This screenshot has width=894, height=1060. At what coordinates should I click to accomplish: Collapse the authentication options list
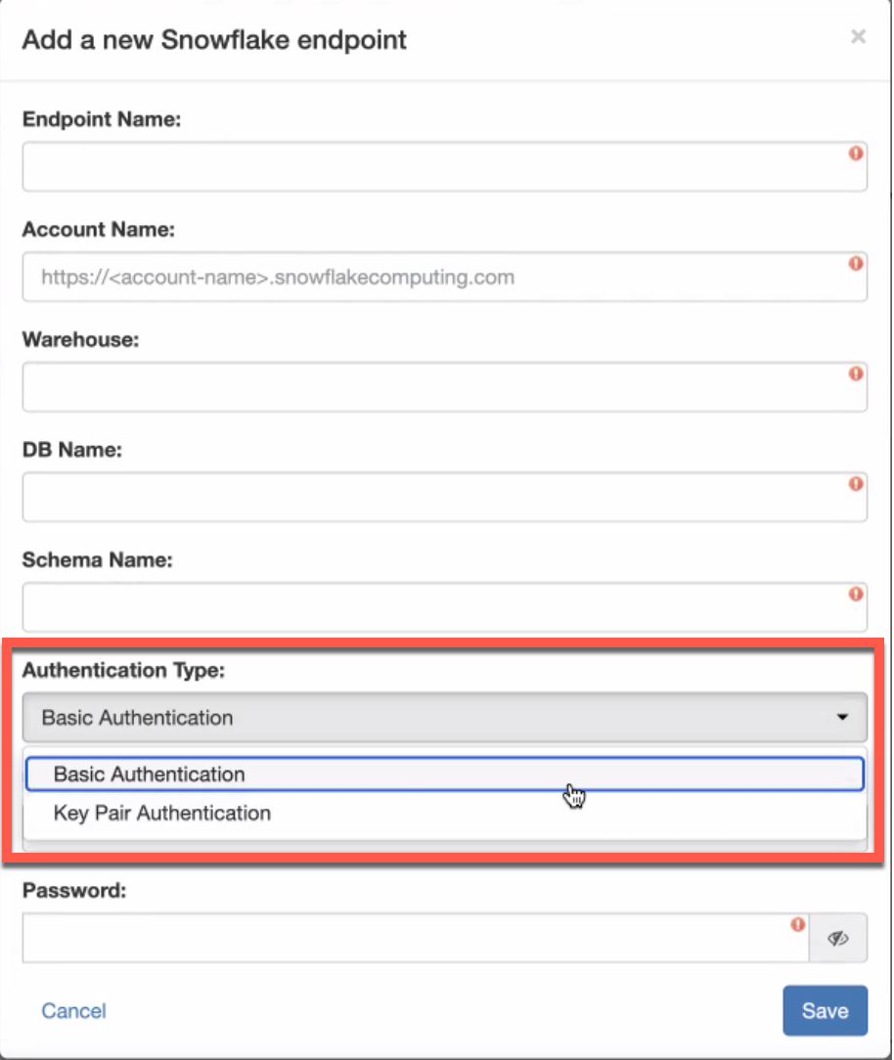coord(445,717)
